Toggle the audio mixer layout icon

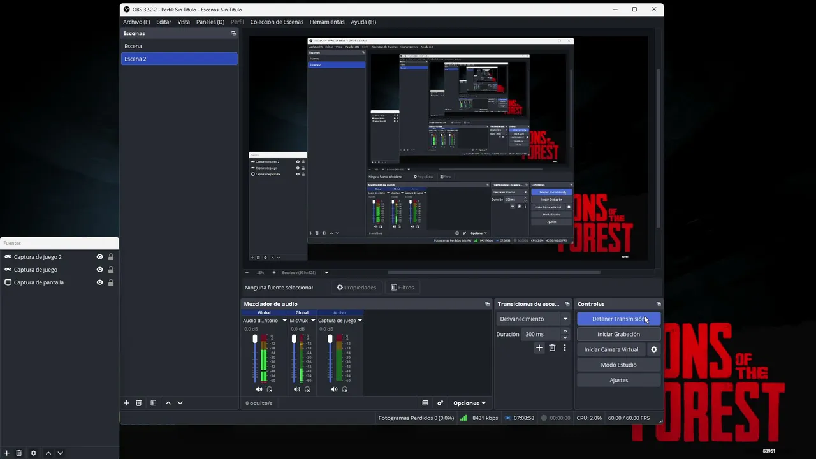point(425,403)
